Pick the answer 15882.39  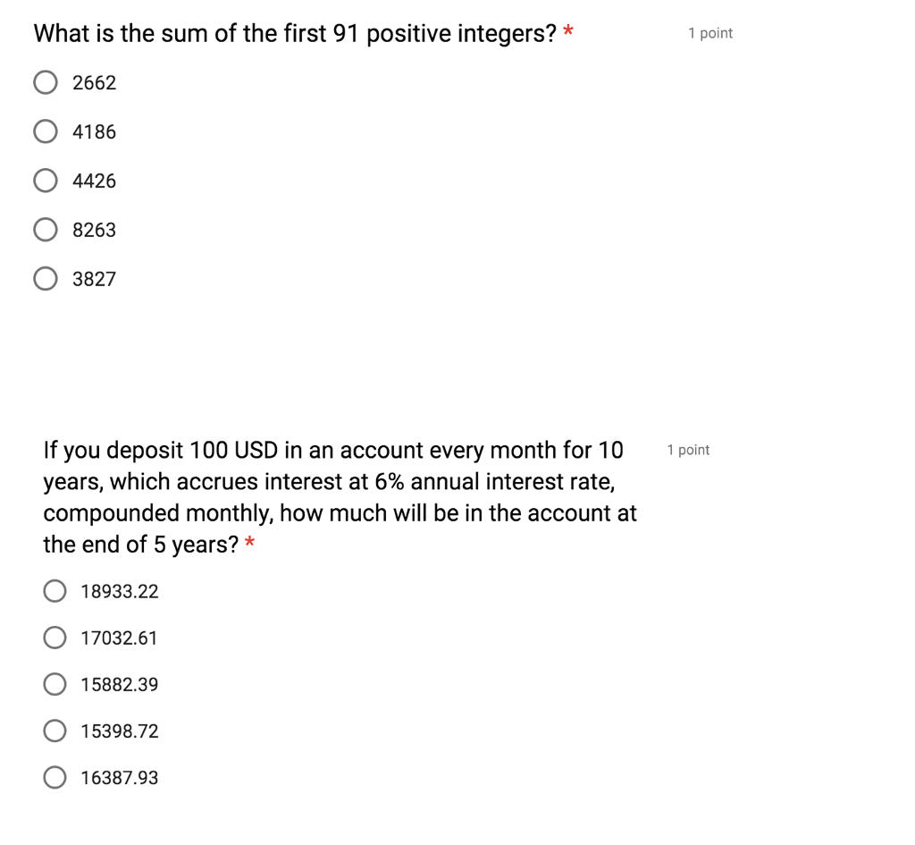(x=55, y=684)
